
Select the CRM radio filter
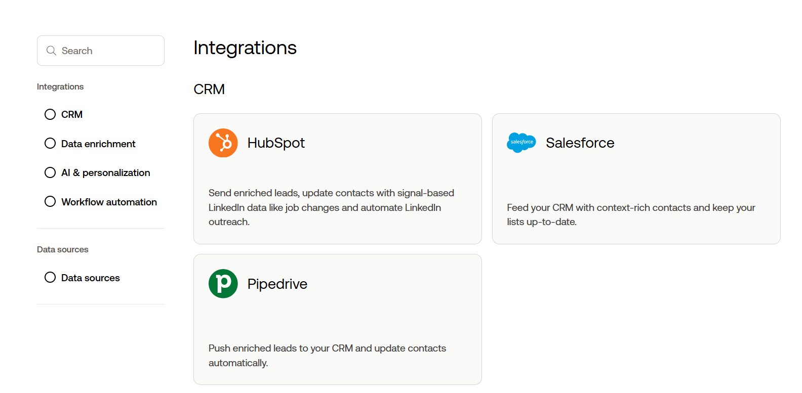(x=50, y=114)
